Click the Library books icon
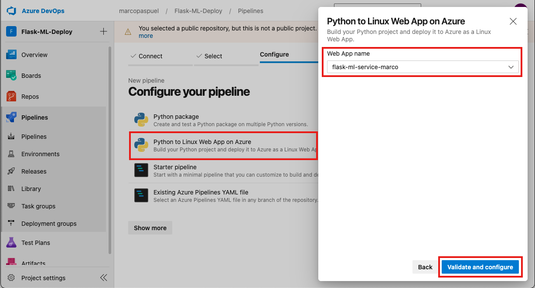This screenshot has height=288, width=535. (12, 189)
